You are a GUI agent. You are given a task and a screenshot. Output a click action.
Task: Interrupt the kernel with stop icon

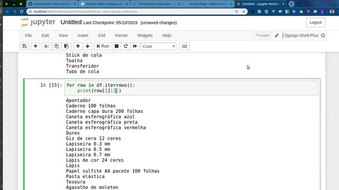coord(117,46)
